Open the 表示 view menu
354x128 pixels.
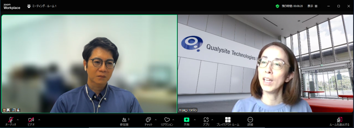[313, 6]
